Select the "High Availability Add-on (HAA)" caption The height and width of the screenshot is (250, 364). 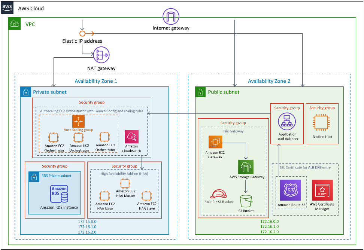point(124,174)
